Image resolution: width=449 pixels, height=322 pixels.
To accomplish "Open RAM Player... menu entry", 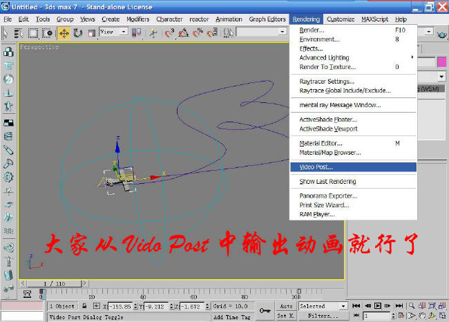I will (x=353, y=214).
